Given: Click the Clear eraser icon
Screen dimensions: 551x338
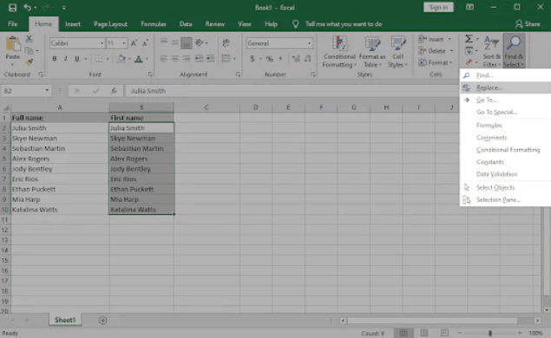Looking at the screenshot, I should pos(469,62).
